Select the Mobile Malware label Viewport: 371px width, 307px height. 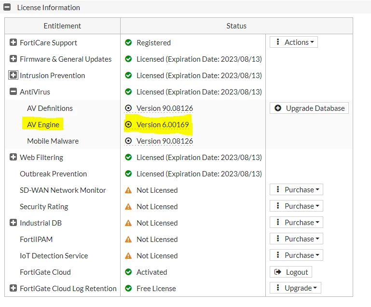pos(53,141)
